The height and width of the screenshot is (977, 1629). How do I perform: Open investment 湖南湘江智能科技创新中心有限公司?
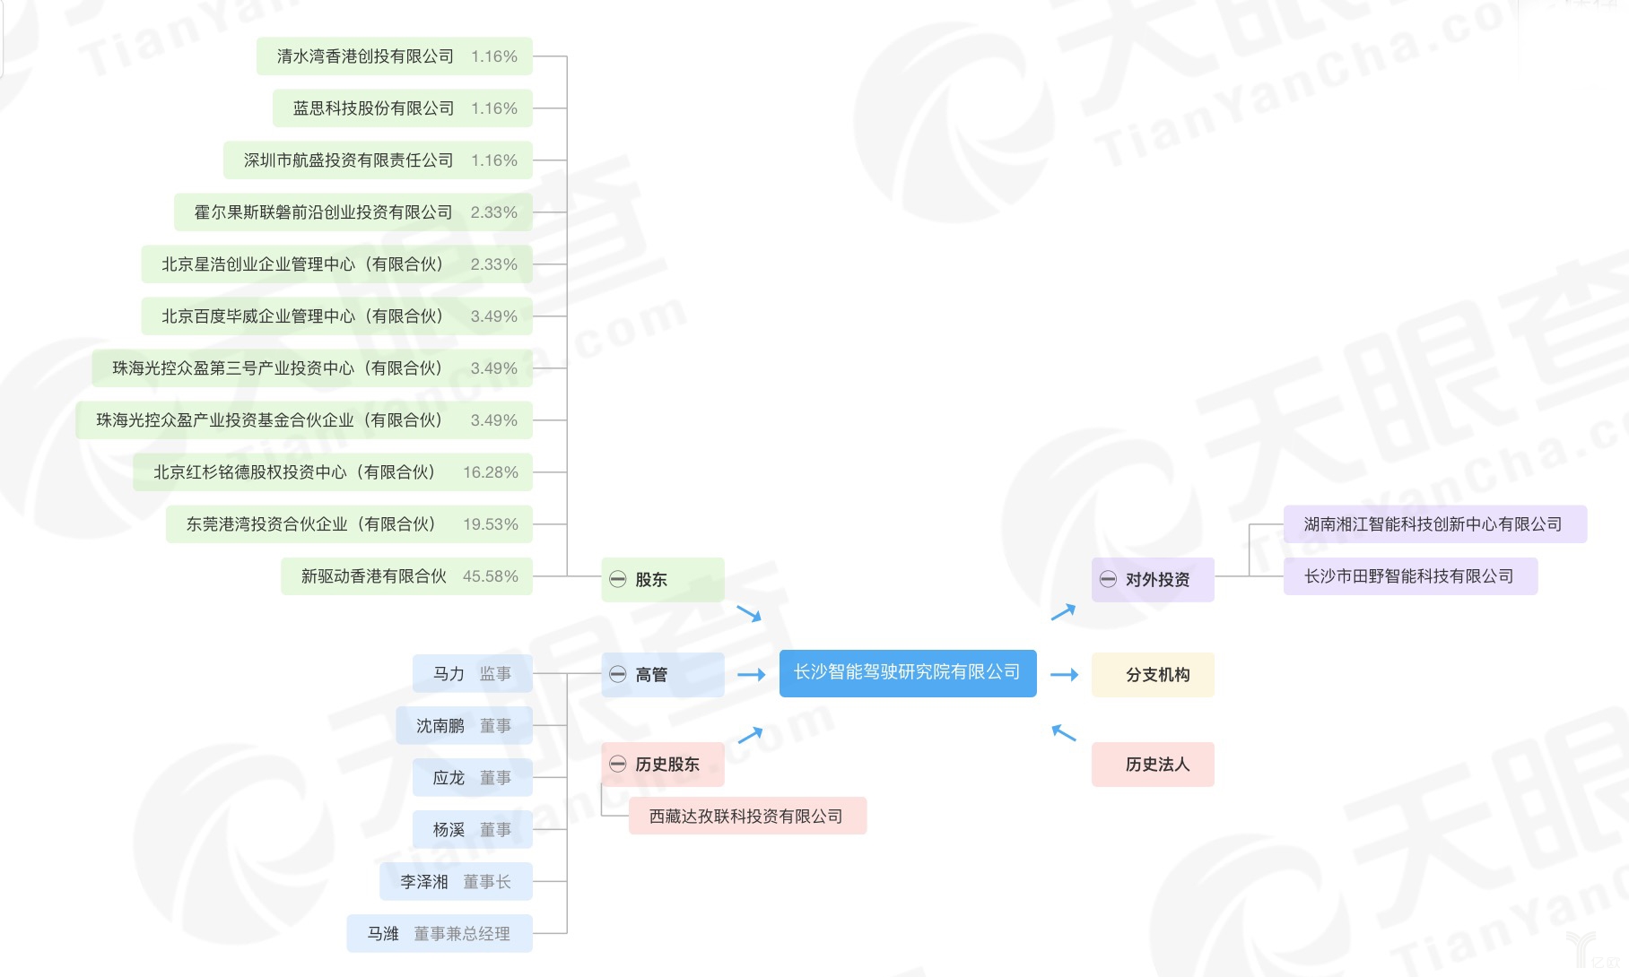(x=1435, y=524)
